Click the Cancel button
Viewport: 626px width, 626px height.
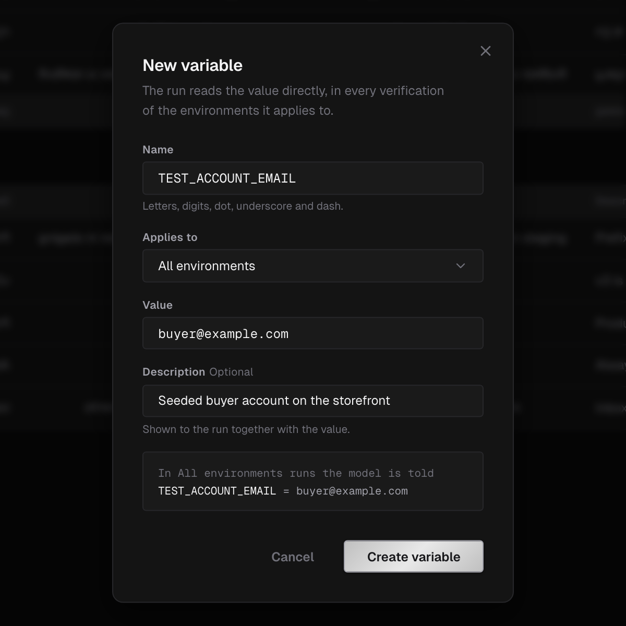click(x=293, y=557)
